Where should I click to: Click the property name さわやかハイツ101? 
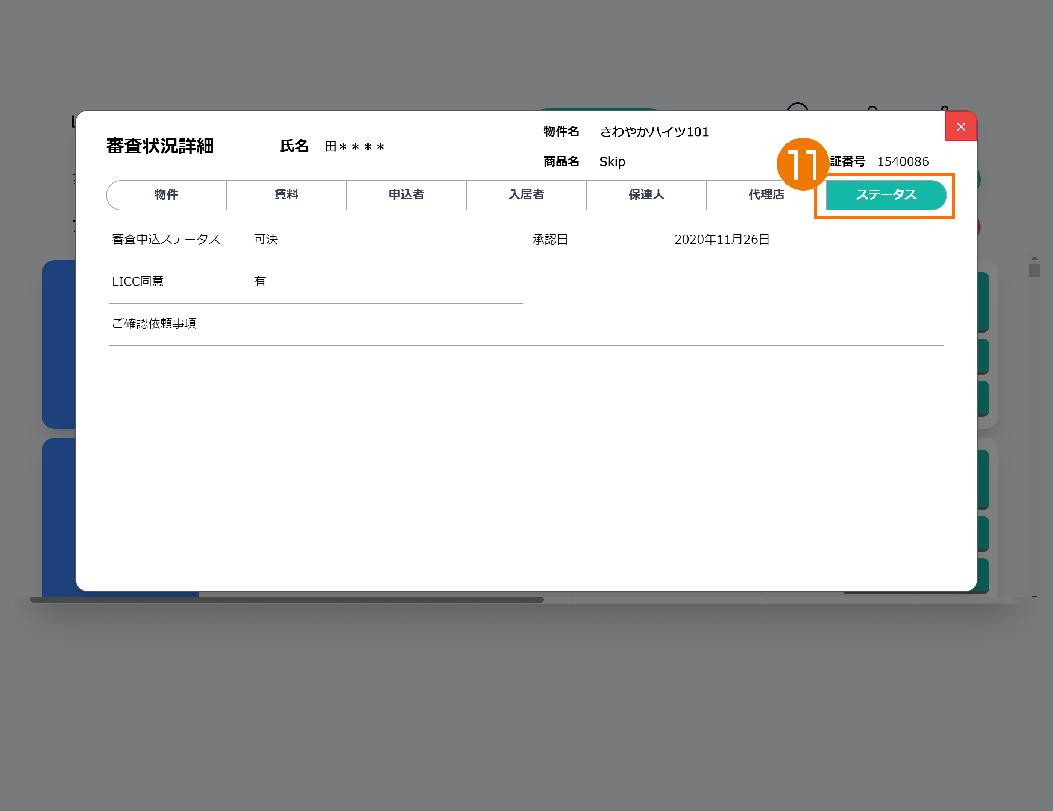pos(654,132)
